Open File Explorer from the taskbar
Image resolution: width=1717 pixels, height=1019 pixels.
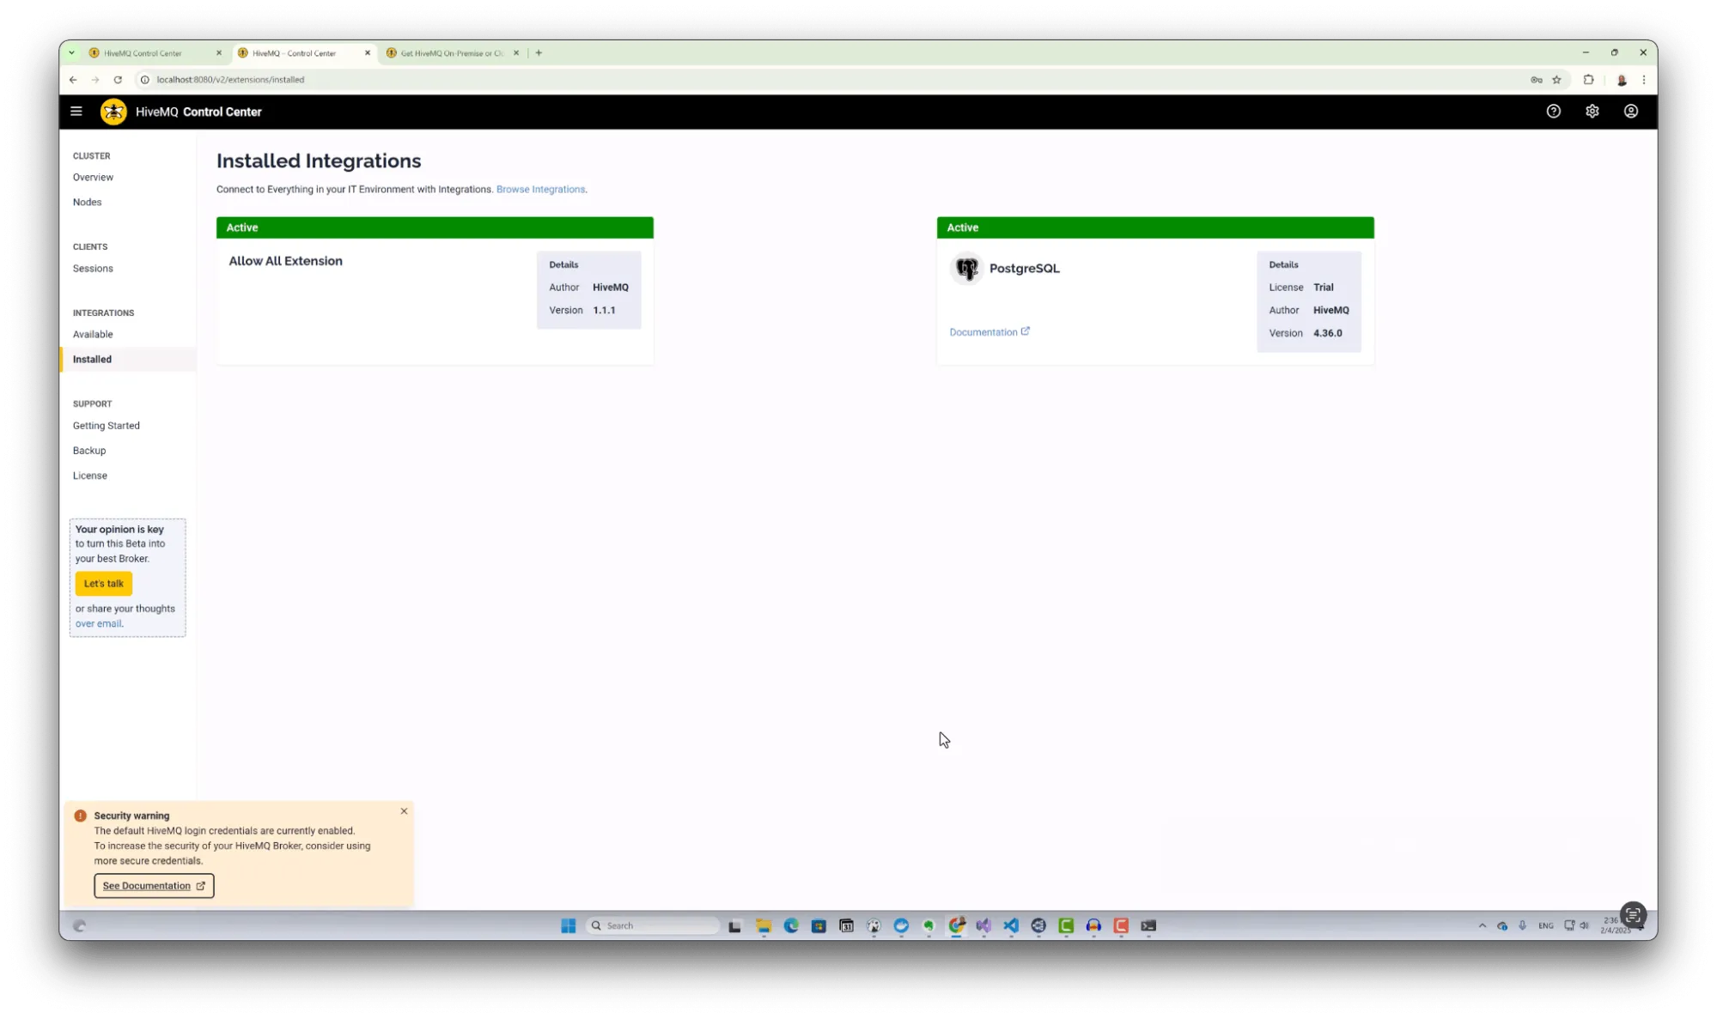point(763,925)
